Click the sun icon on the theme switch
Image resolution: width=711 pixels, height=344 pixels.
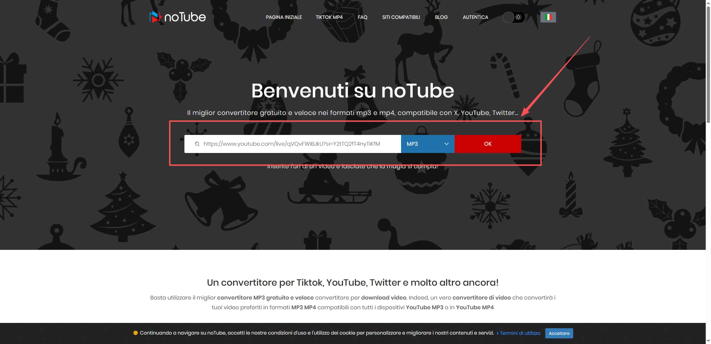click(518, 17)
